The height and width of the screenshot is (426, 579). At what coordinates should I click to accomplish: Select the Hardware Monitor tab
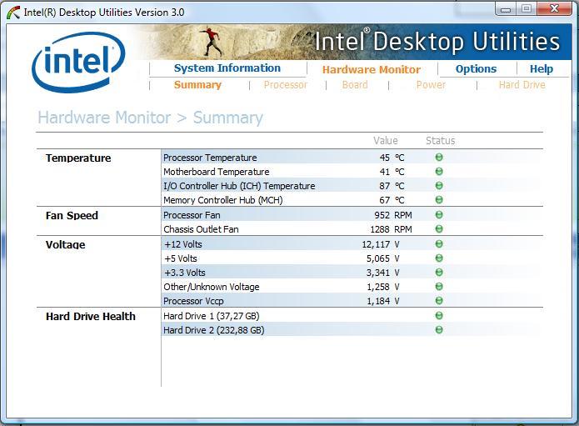coord(371,69)
